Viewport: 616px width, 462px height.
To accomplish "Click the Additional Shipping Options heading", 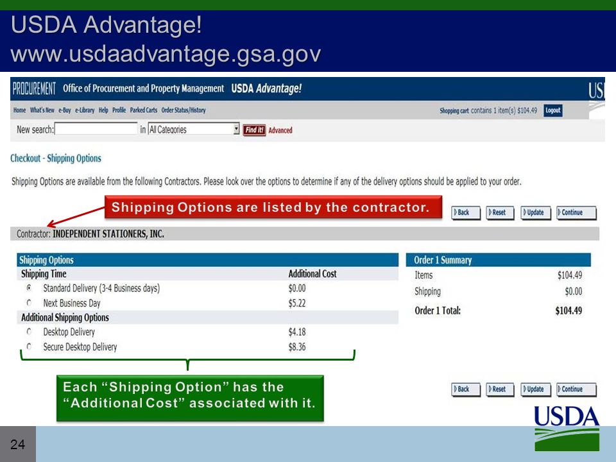I will click(x=65, y=318).
